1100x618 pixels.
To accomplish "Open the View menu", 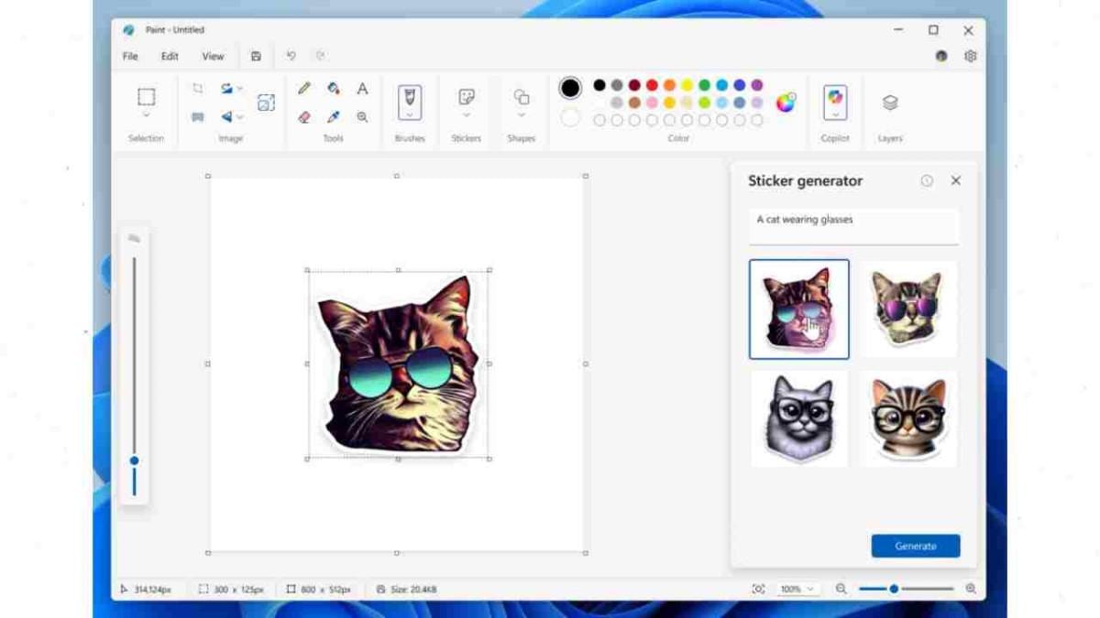I will 213,57.
